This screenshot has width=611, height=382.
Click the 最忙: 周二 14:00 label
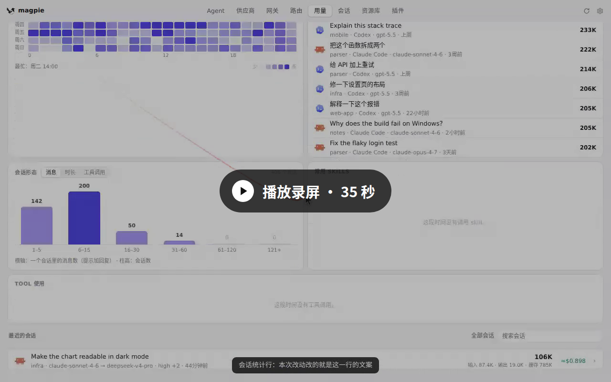[x=36, y=66]
